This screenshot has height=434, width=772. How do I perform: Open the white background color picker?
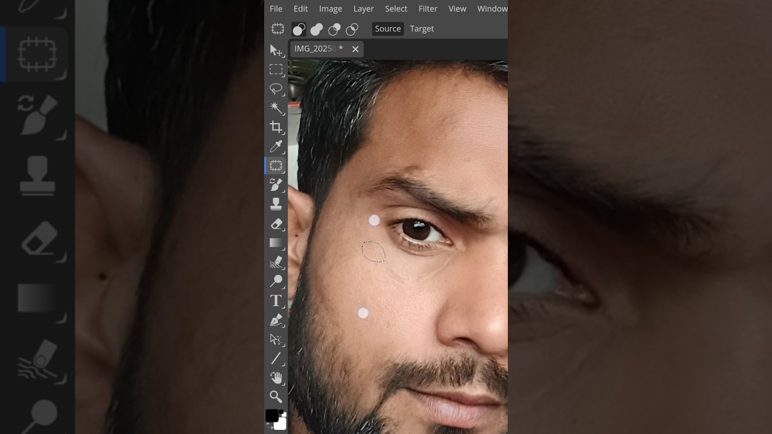point(281,424)
